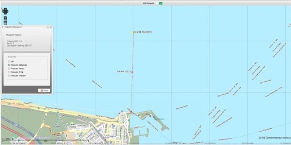The height and width of the screenshot is (145, 291).
Task: Pan the map south with the bottom arrow
Action: (5, 13)
